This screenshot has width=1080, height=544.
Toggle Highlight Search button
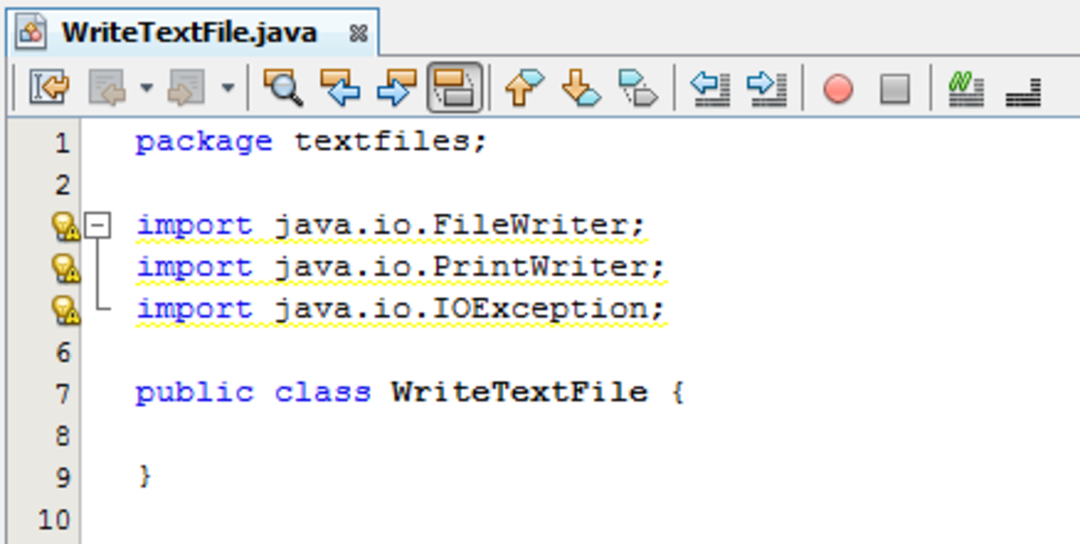point(454,88)
